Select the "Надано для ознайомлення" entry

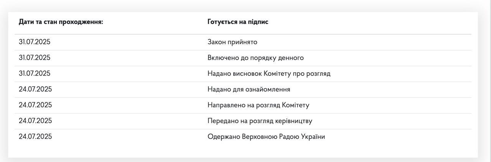(249, 89)
